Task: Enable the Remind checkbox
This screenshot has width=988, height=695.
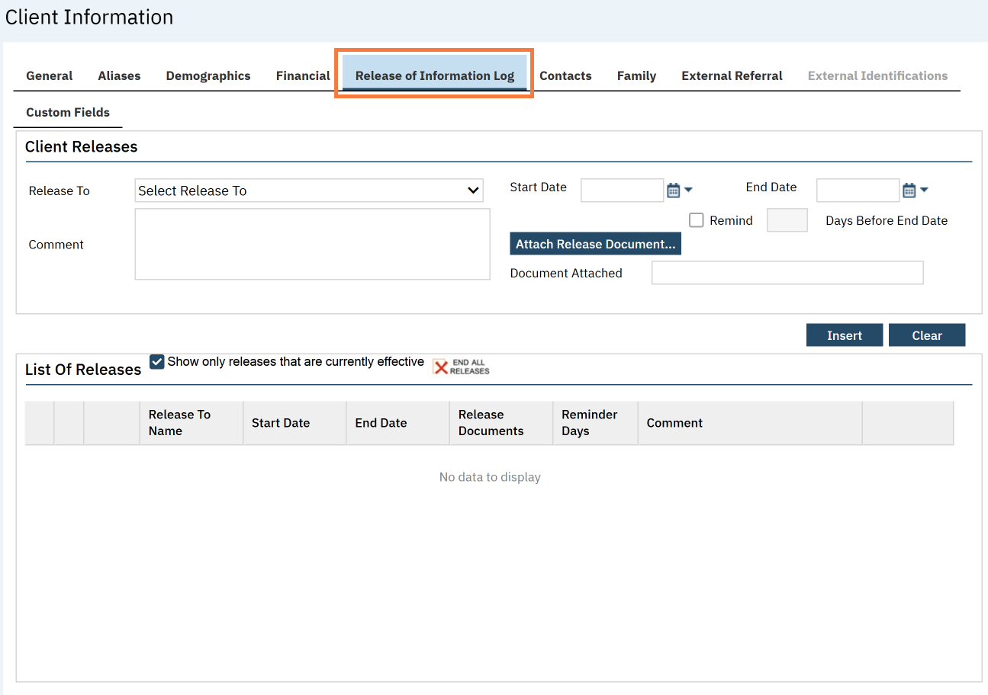Action: pos(696,220)
